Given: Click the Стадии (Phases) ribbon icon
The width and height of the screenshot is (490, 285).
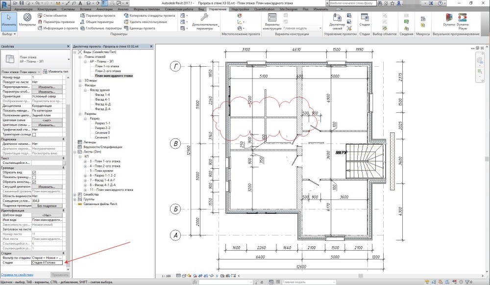Looking at the screenshot, I should tap(365, 20).
